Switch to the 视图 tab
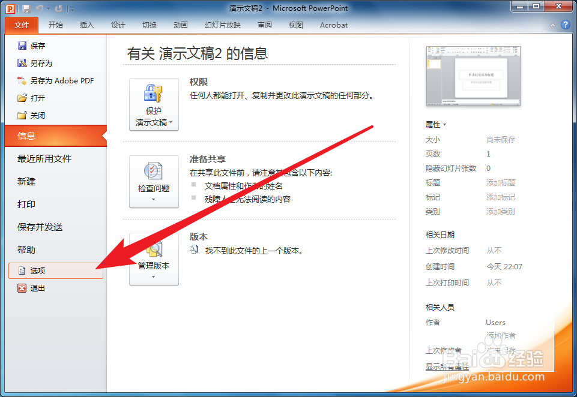 click(296, 25)
